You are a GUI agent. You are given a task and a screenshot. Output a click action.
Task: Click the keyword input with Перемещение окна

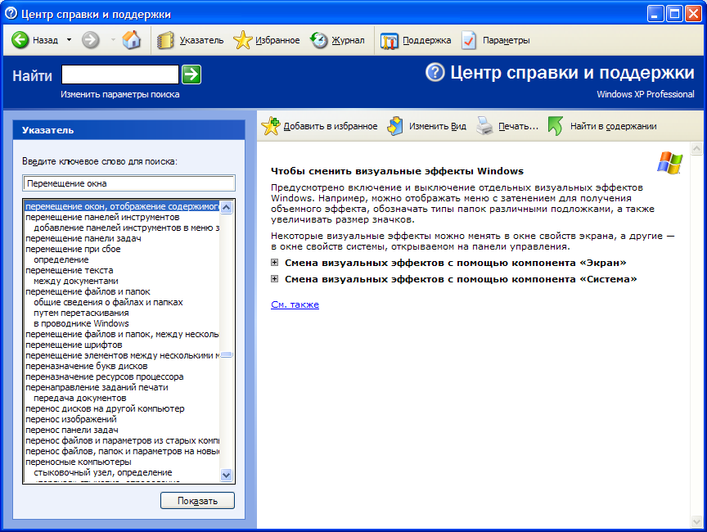[128, 183]
